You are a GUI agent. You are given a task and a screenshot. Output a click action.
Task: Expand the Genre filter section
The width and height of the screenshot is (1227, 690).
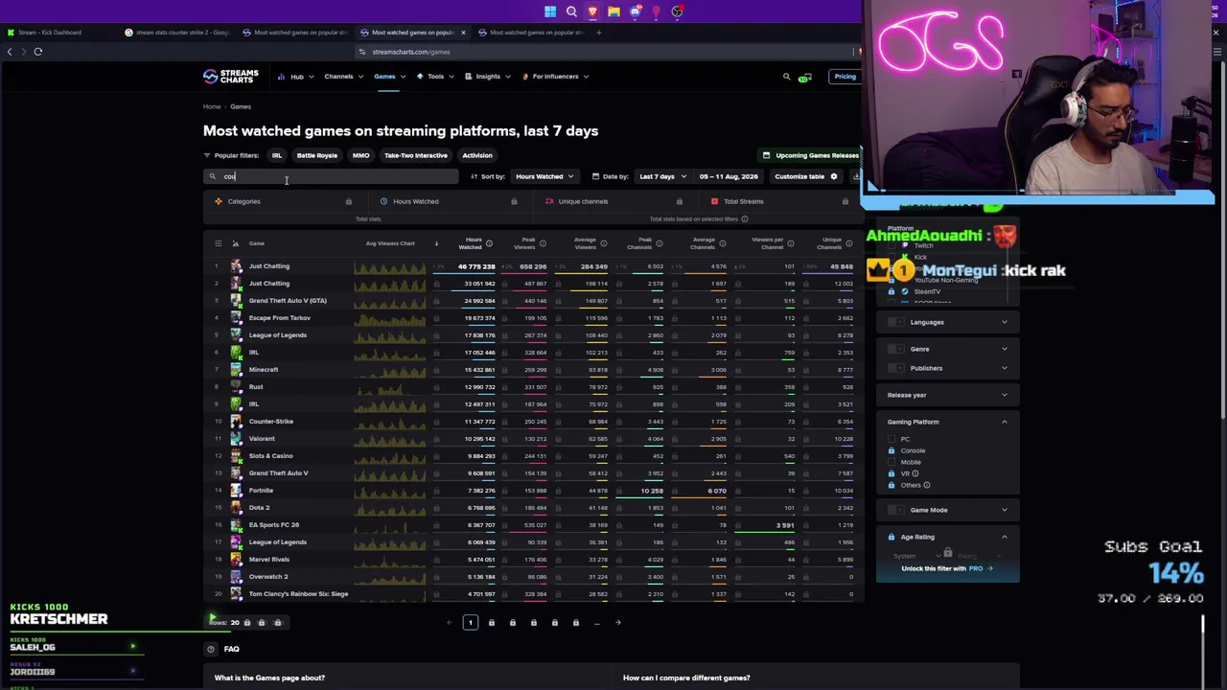[1005, 349]
